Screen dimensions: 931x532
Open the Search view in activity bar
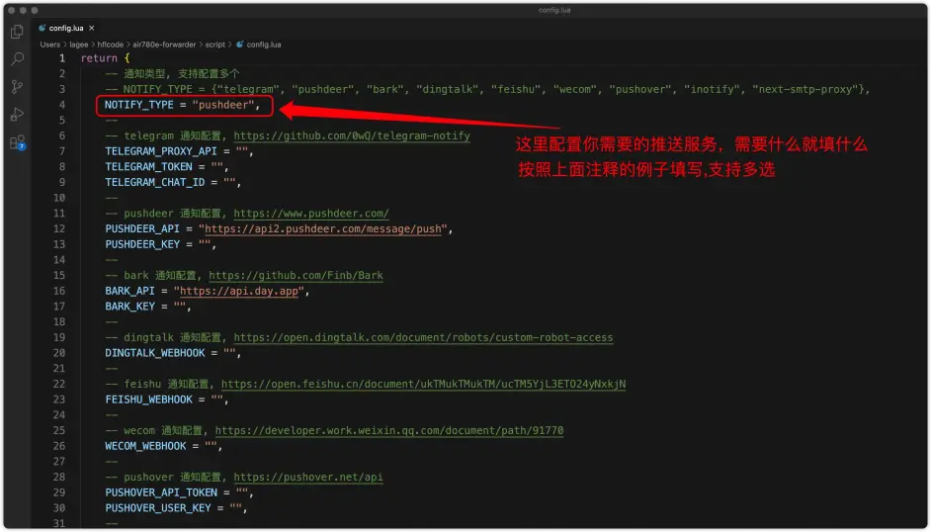tap(18, 59)
